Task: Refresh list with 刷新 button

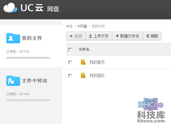Action: point(152,36)
